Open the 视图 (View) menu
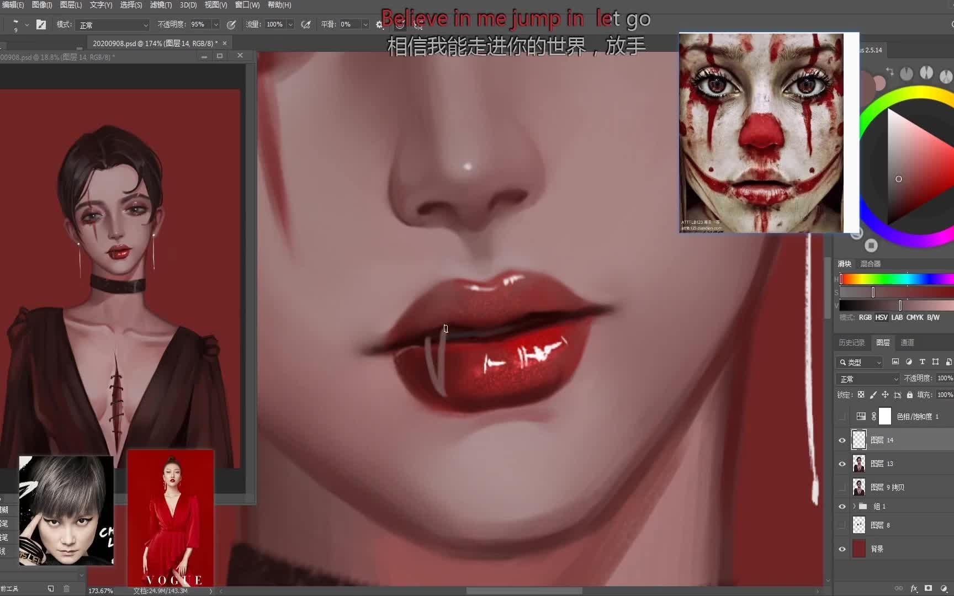This screenshot has width=954, height=596. pos(216,5)
